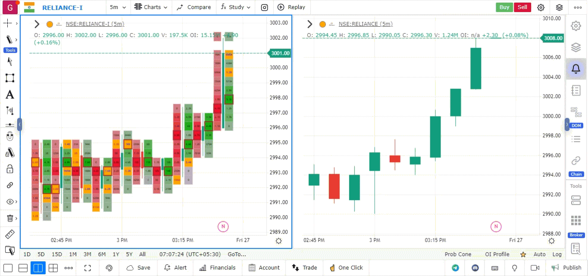Open the 5m timeframe dropdown
This screenshot has height=276, width=588.
click(x=117, y=7)
